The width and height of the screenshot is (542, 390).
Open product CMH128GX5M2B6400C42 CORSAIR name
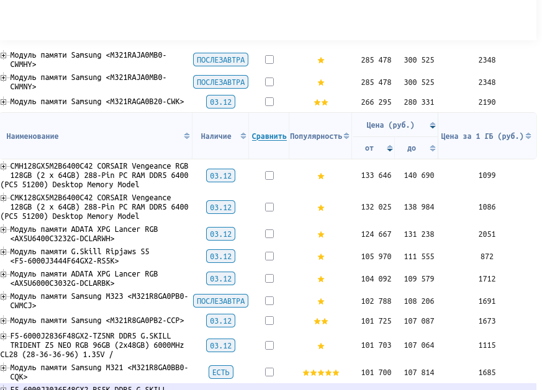[x=94, y=175]
